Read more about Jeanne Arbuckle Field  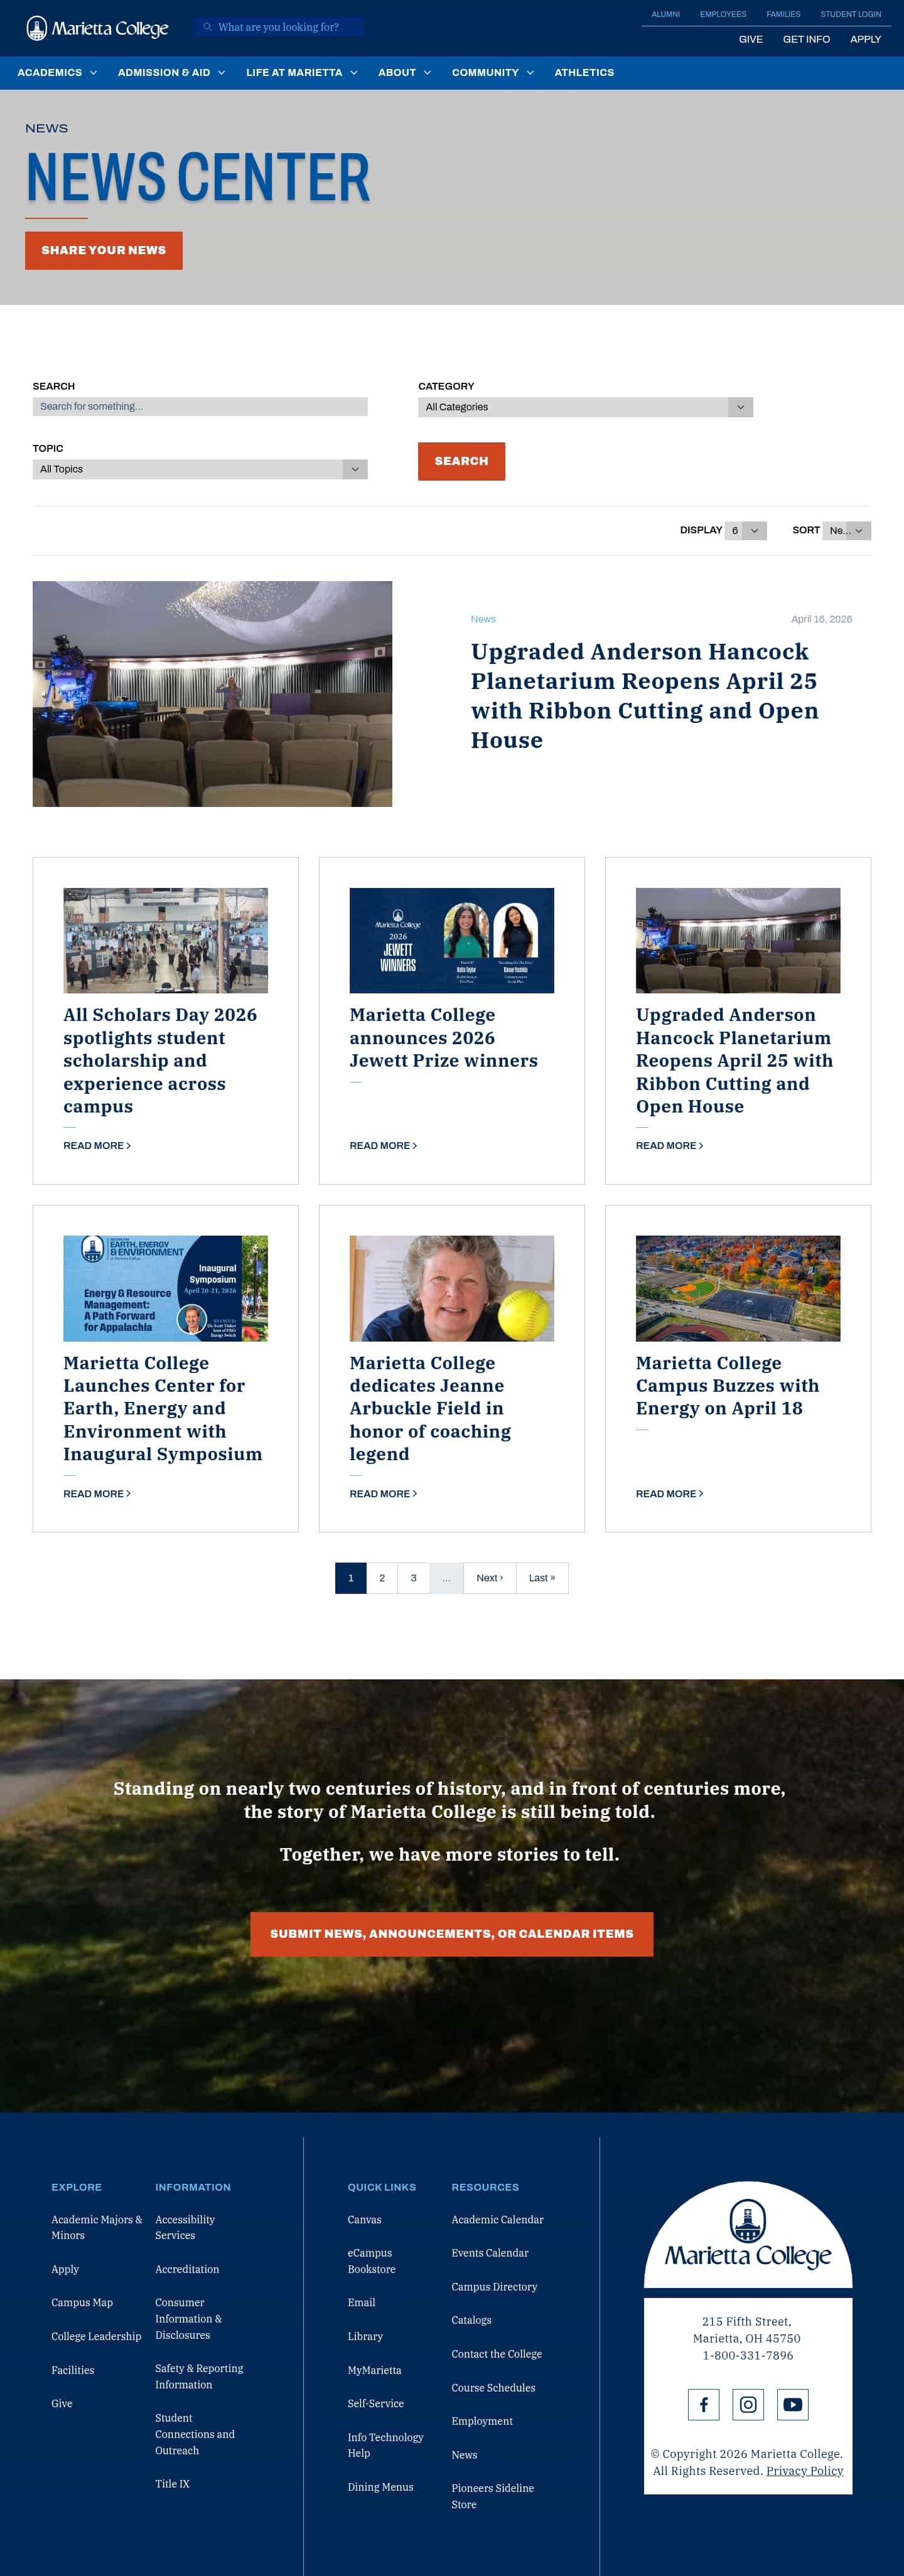point(383,1494)
